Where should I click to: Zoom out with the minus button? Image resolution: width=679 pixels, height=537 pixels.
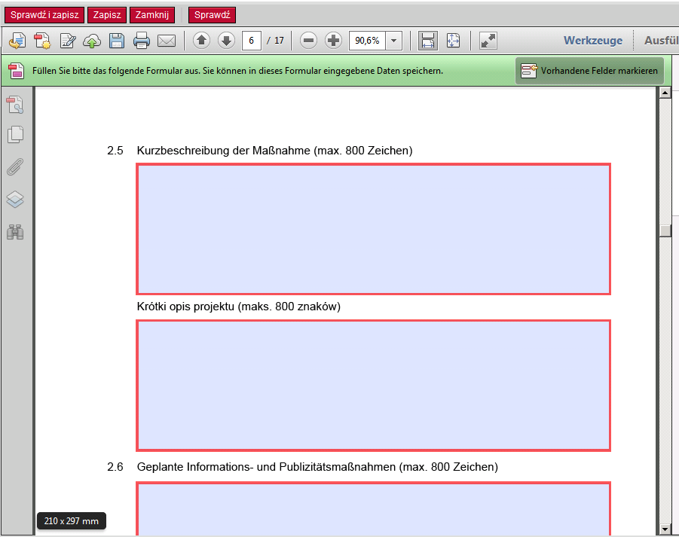coord(308,41)
